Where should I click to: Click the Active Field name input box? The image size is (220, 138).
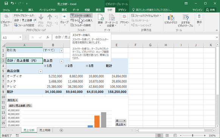coord(25,20)
